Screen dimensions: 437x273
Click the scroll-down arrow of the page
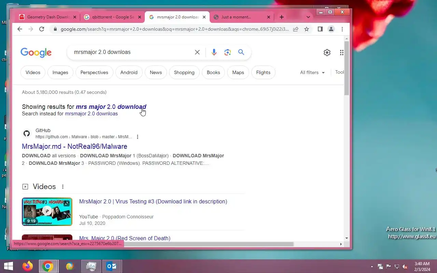(x=347, y=238)
